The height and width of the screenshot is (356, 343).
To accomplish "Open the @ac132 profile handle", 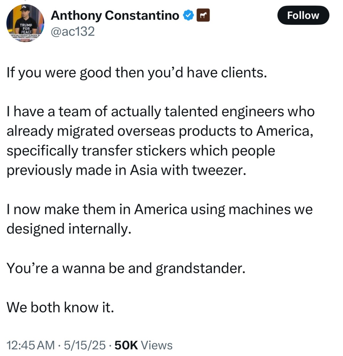I will (73, 31).
